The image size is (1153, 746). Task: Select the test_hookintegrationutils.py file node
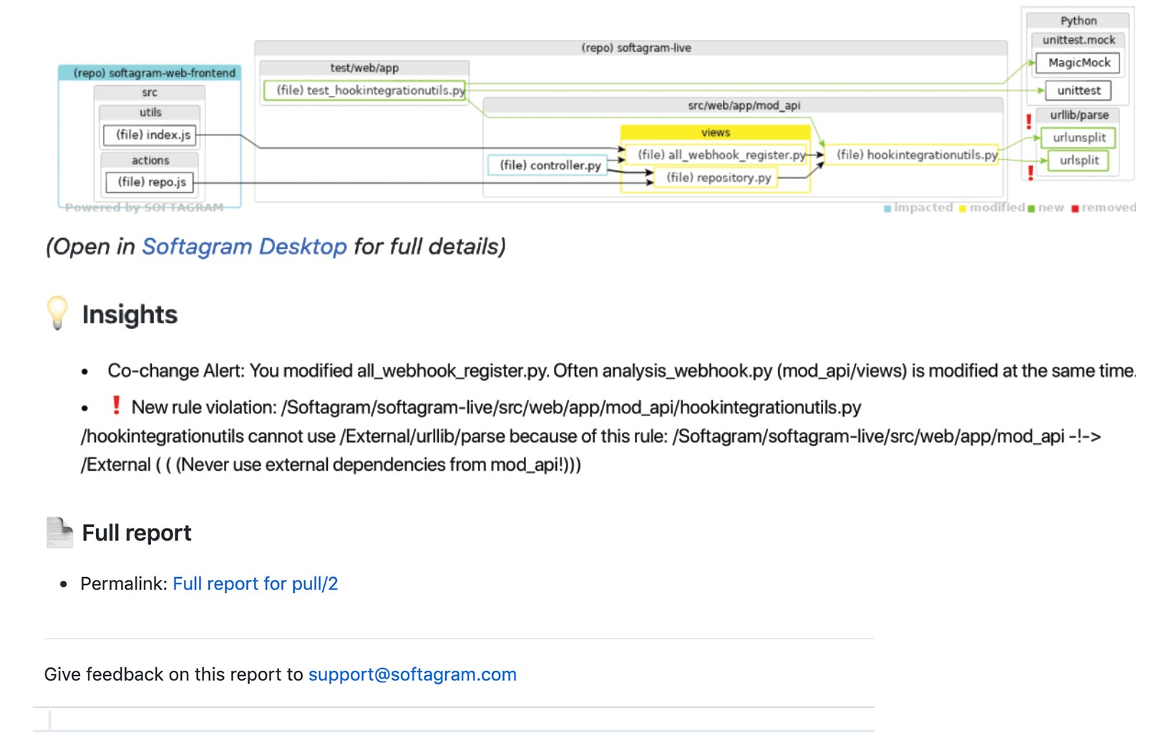point(366,90)
